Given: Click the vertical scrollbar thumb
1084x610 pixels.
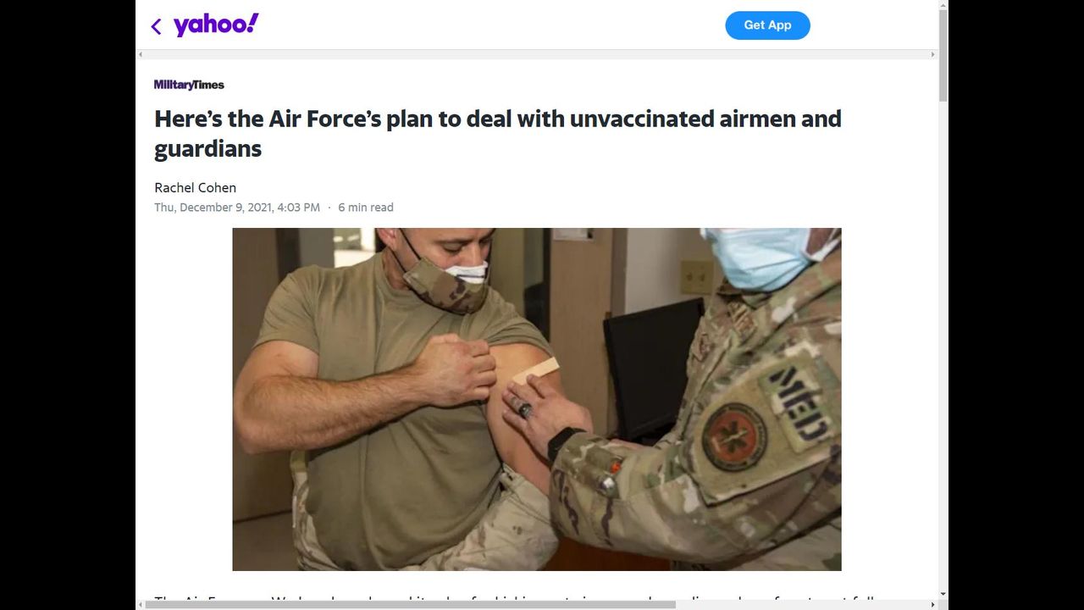Looking at the screenshot, I should click(x=943, y=56).
